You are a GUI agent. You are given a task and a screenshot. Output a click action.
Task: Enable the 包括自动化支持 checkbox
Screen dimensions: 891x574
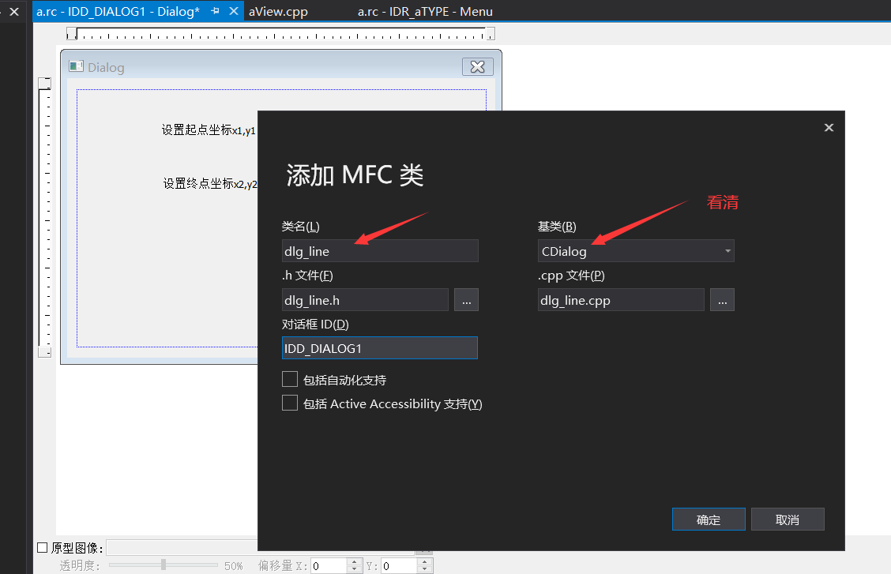point(290,379)
